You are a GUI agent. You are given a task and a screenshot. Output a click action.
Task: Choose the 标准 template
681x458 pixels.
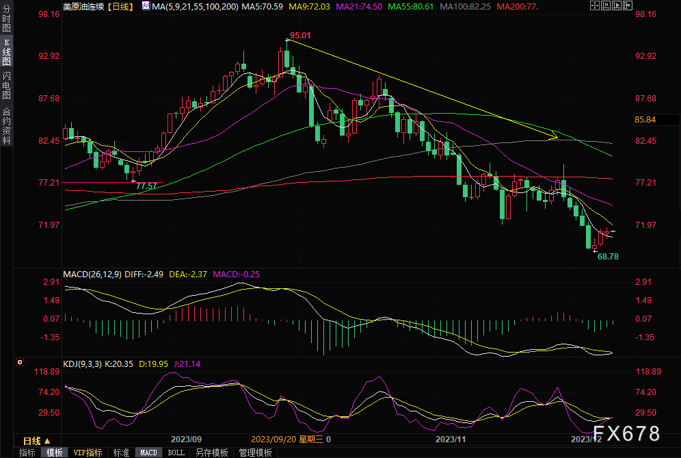click(x=121, y=453)
